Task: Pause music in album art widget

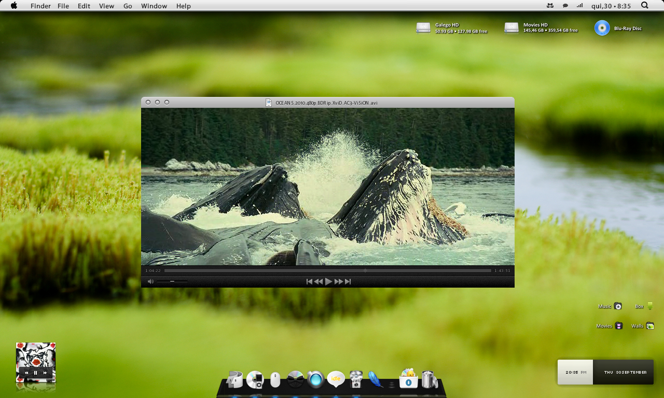Action: pyautogui.click(x=36, y=373)
